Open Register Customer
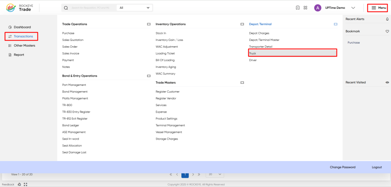The width and height of the screenshot is (391, 187). [x=168, y=92]
